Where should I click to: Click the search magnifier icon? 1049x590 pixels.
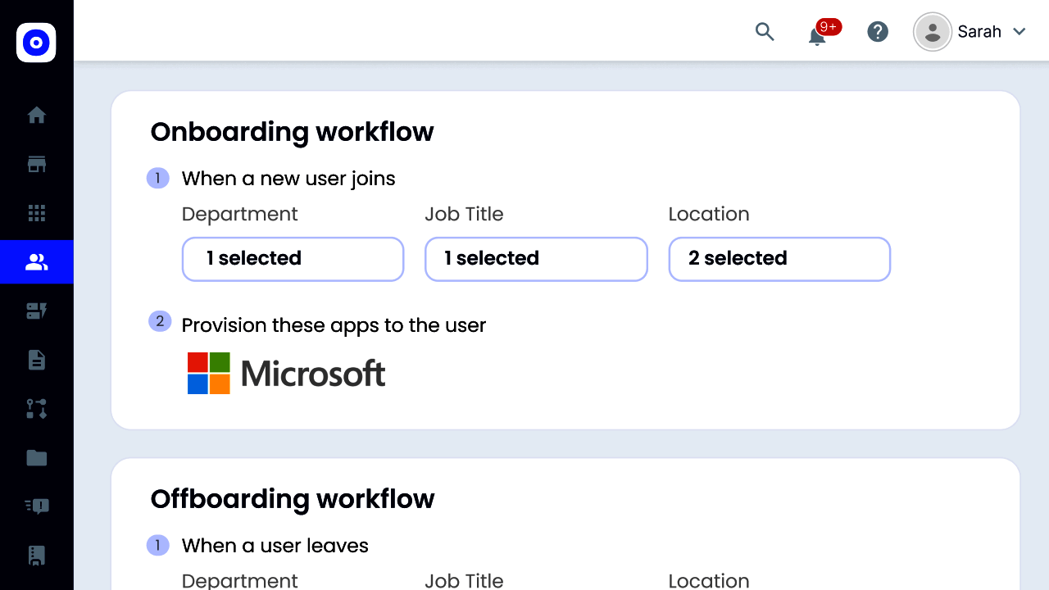(x=765, y=32)
